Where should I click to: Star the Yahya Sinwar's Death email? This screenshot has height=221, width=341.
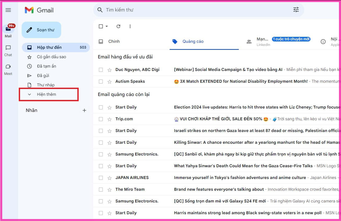pos(109,166)
